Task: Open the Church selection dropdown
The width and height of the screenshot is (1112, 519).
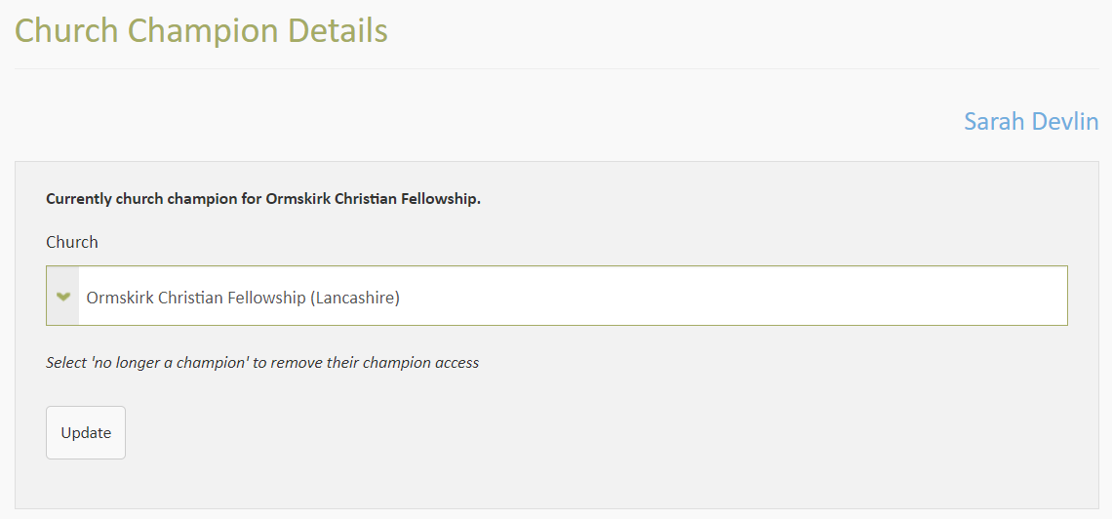Action: (x=556, y=296)
